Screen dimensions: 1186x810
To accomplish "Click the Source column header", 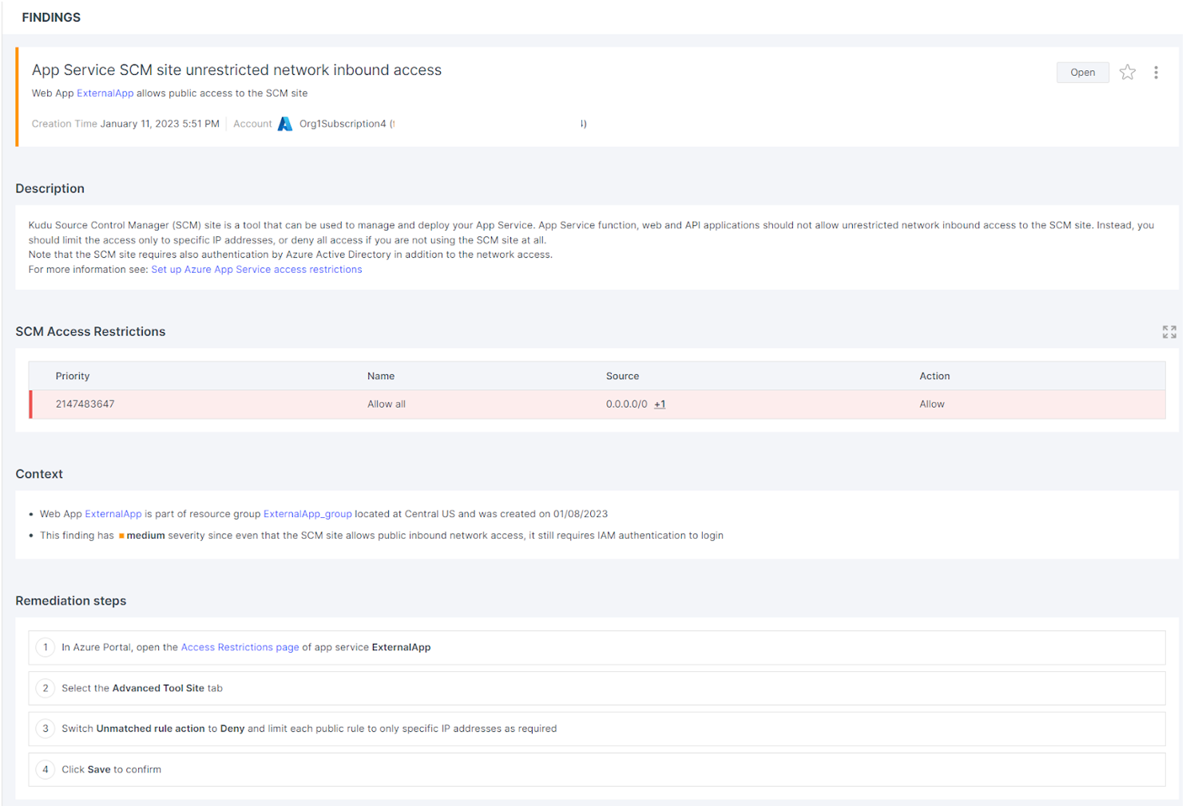I will [x=622, y=376].
